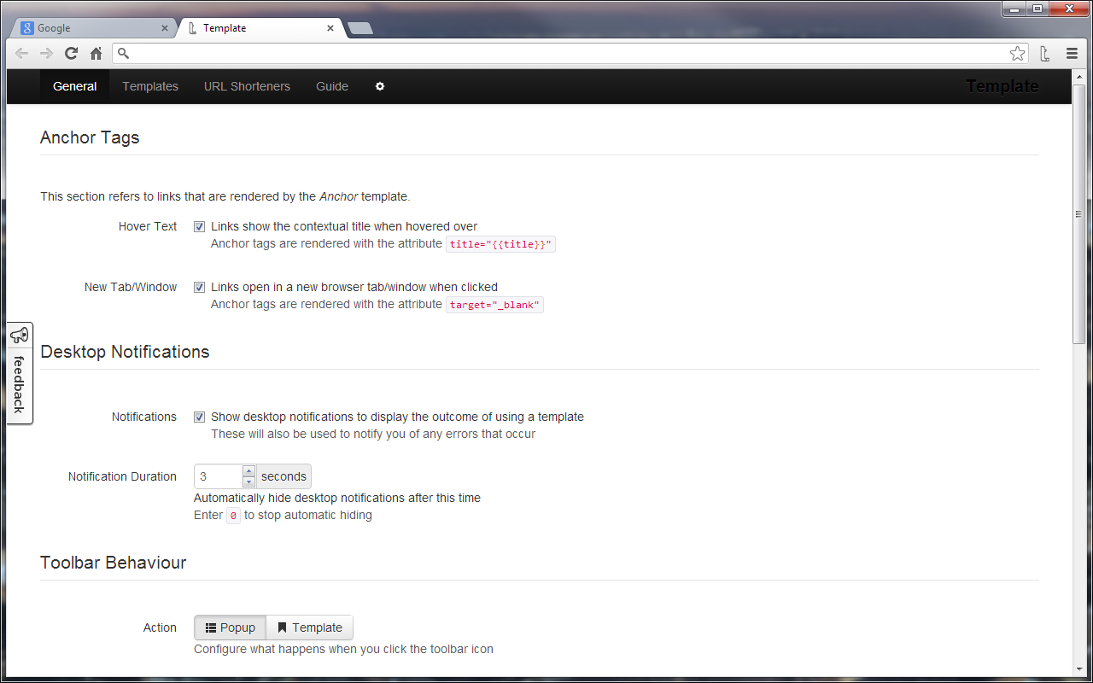Toggle the New Tab/Window checkbox

pyautogui.click(x=199, y=288)
